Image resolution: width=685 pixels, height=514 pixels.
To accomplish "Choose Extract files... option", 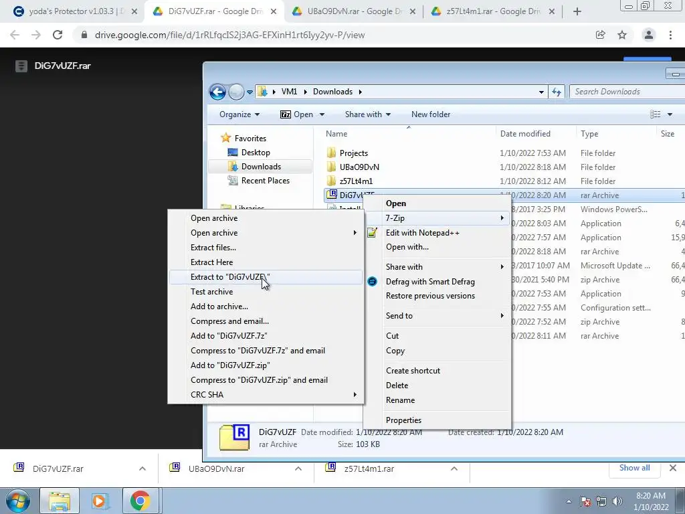I will [x=266, y=248].
